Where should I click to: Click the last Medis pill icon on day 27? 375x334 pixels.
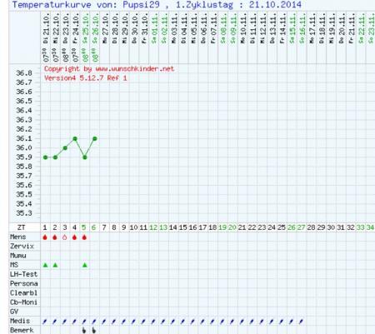pos(302,322)
